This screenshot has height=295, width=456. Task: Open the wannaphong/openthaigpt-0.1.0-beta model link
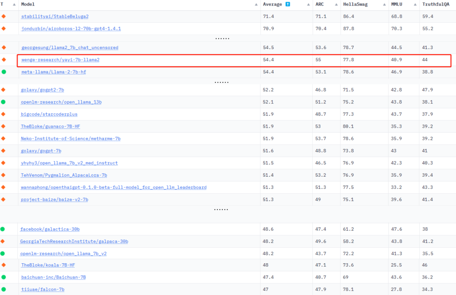point(114,188)
